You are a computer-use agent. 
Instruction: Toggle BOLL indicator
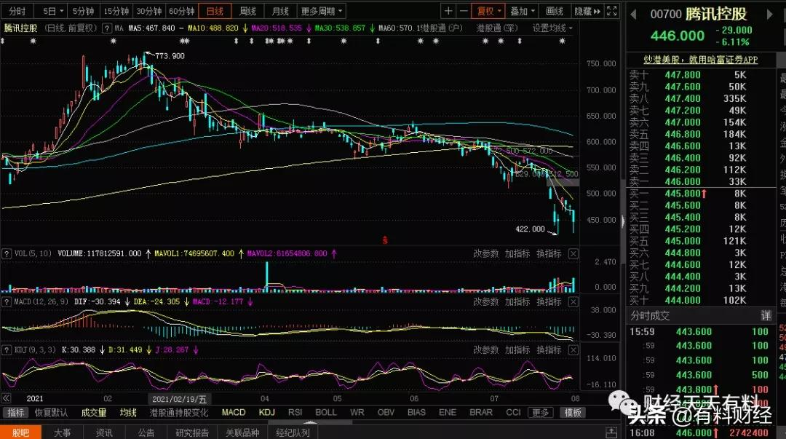click(326, 412)
